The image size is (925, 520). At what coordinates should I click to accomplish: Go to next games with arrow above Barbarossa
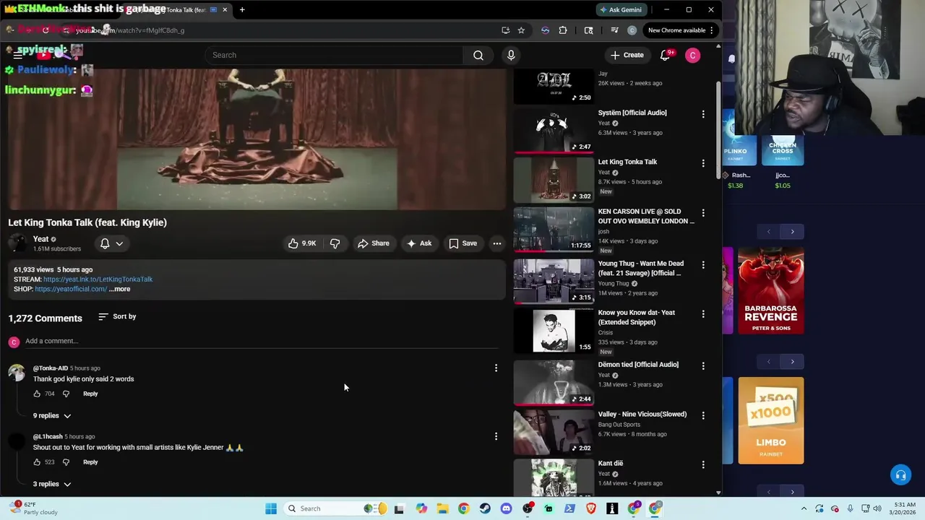[x=792, y=232]
